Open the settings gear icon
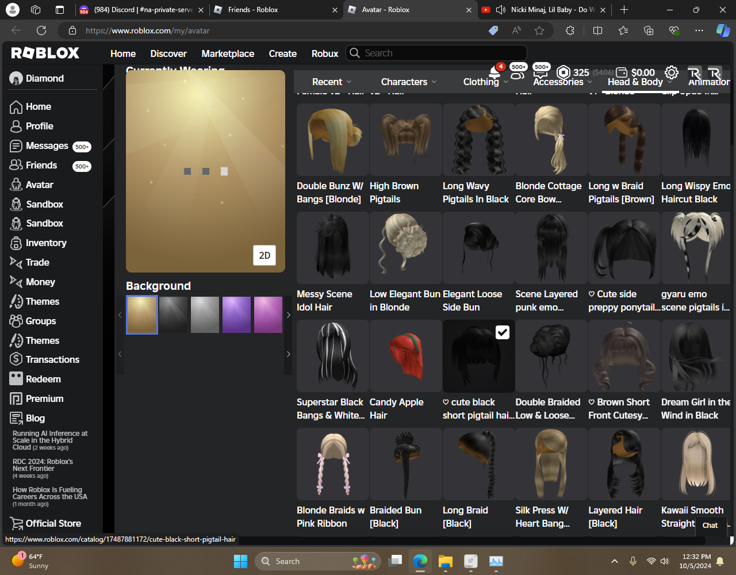This screenshot has width=736, height=575. pos(672,72)
